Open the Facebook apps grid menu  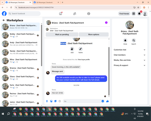point(133,14)
